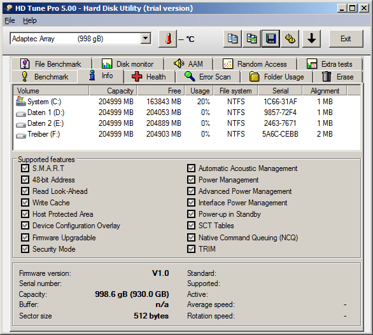Select serial 5A6C-CEBB cell
373x335 pixels.
click(x=280, y=134)
